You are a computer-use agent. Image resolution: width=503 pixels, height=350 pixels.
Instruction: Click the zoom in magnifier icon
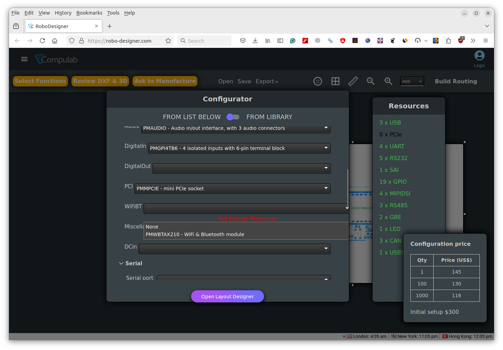click(388, 81)
